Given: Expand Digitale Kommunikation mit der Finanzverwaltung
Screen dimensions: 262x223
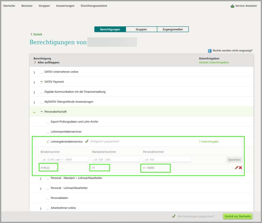Looking at the screenshot, I should (34, 92).
